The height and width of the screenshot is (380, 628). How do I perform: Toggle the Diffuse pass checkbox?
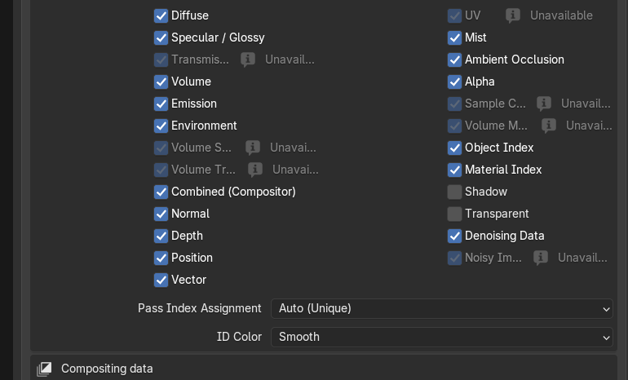click(161, 15)
